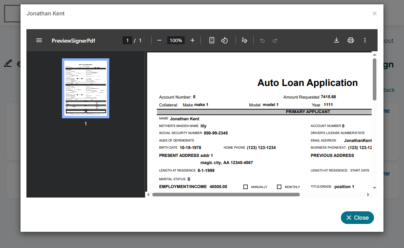404x248 pixels.
Task: Toggle the PDF sidebar menu icon
Action: [39, 40]
